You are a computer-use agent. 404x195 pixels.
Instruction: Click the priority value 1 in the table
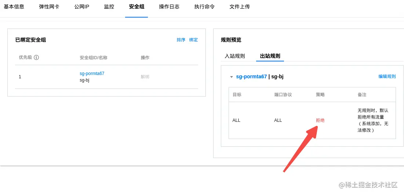tap(20, 77)
